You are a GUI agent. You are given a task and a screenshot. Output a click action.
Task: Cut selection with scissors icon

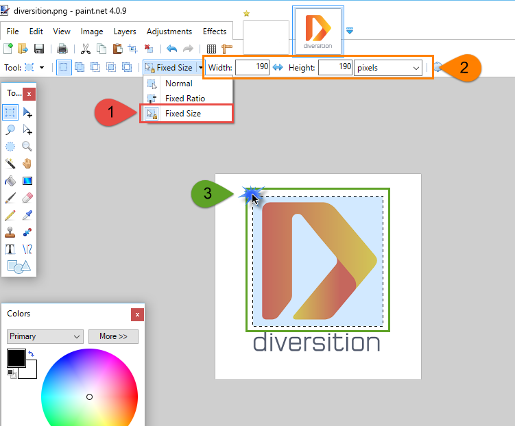pos(86,49)
